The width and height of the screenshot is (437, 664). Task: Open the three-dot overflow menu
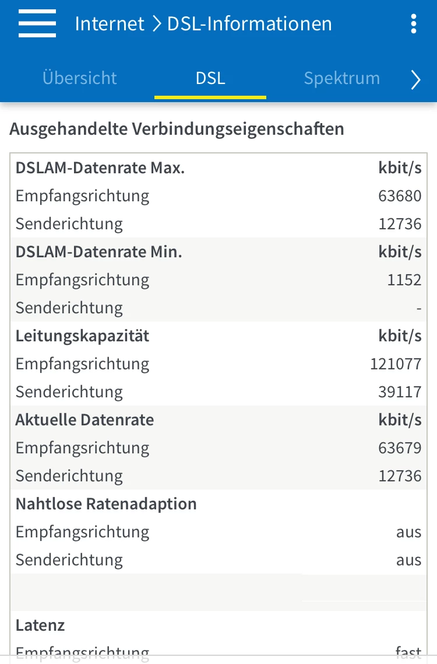pyautogui.click(x=413, y=24)
